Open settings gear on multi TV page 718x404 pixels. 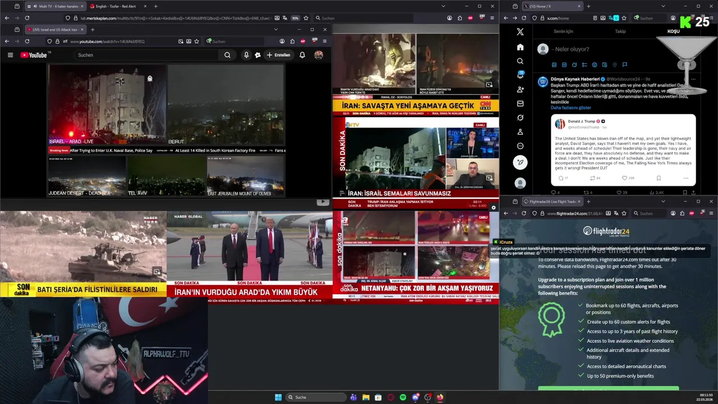pyautogui.click(x=493, y=208)
